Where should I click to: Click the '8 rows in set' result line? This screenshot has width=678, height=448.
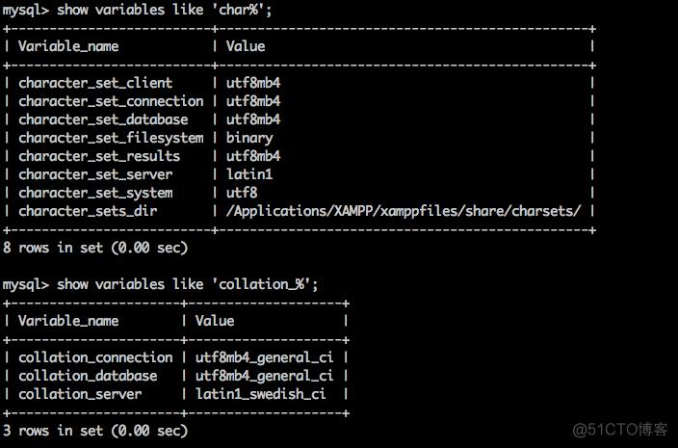pos(95,248)
